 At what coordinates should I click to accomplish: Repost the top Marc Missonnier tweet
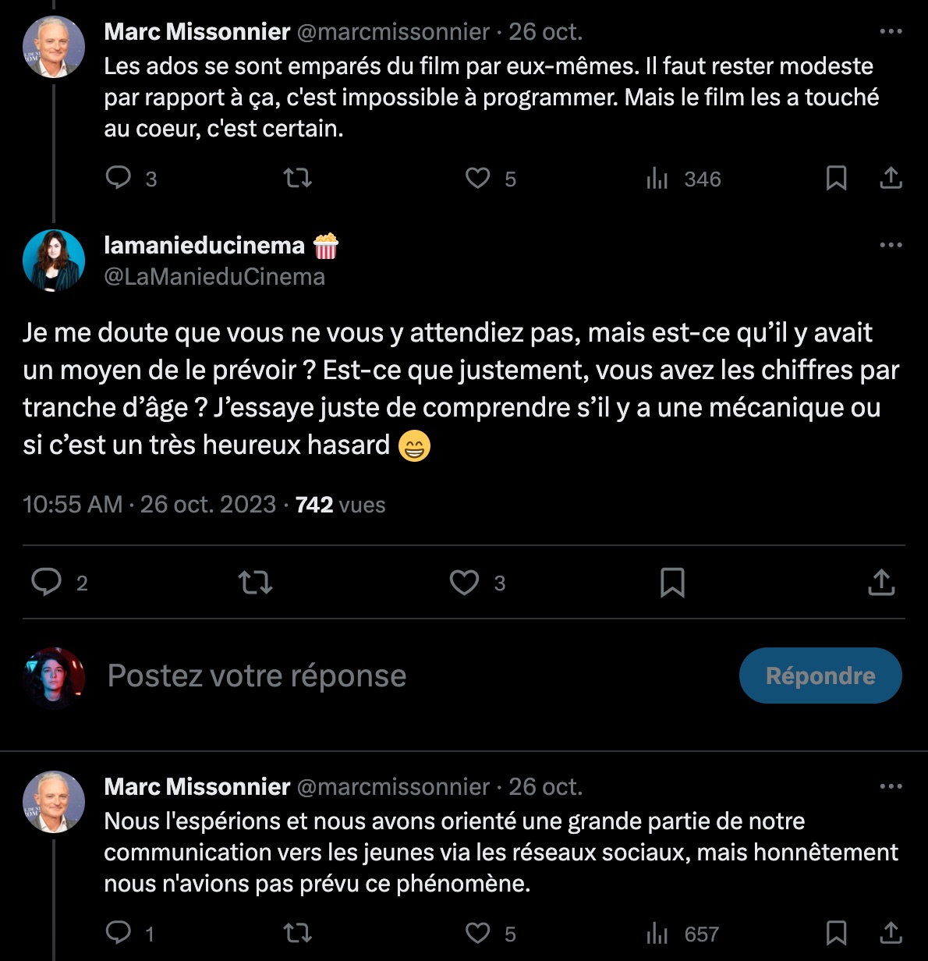(298, 179)
